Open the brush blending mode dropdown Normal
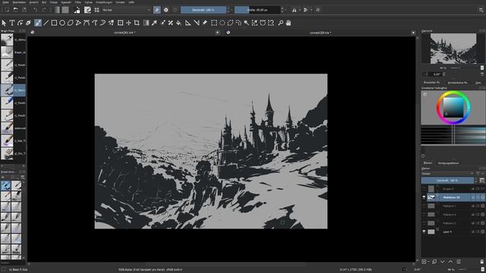The image size is (486, 273). pyautogui.click(x=126, y=10)
